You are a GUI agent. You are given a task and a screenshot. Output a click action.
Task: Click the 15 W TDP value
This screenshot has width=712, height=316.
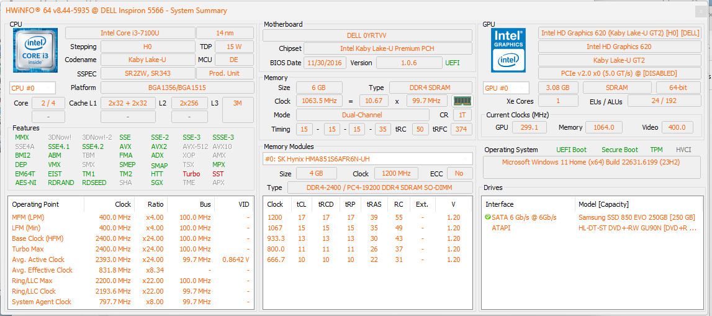(234, 47)
